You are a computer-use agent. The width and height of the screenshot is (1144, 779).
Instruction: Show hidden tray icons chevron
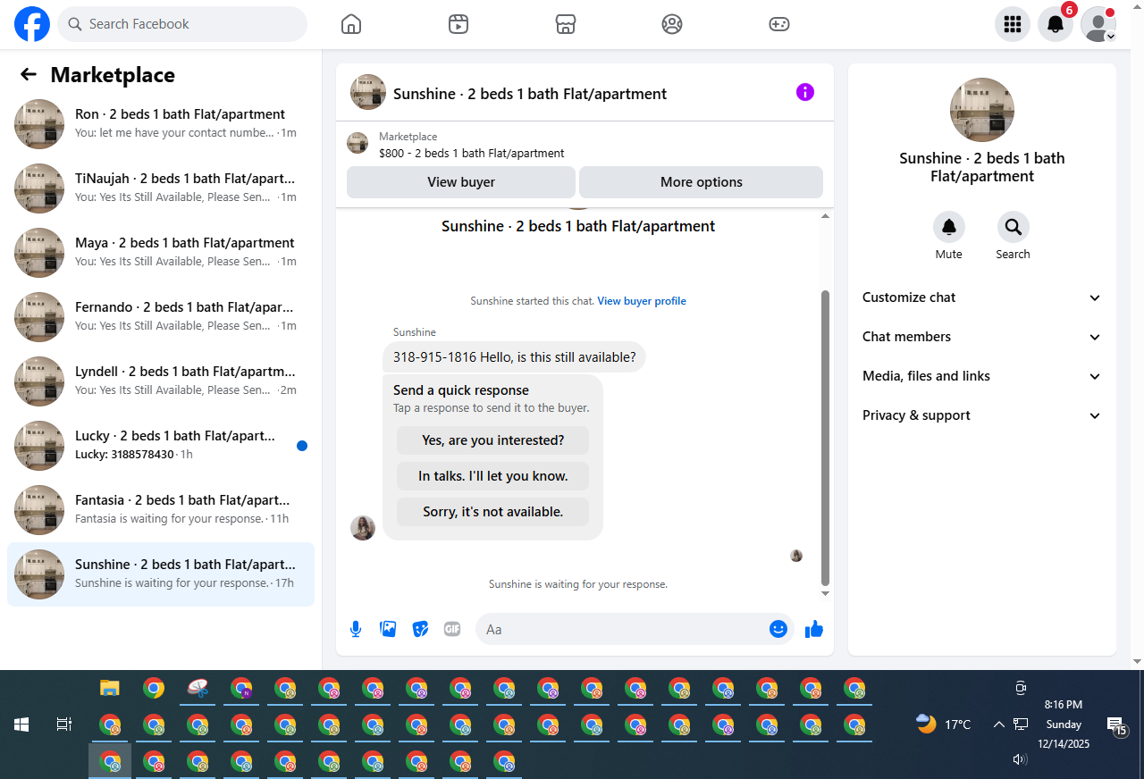[x=999, y=725]
